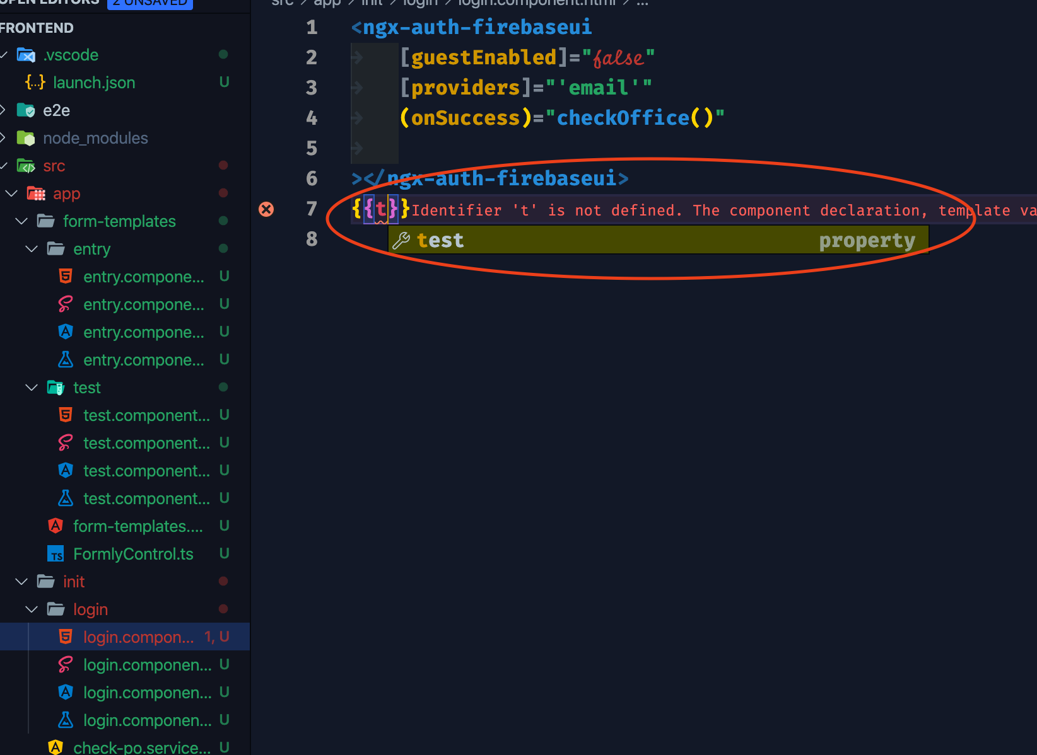Click the node_modules folder icon
The width and height of the screenshot is (1037, 755).
(25, 137)
